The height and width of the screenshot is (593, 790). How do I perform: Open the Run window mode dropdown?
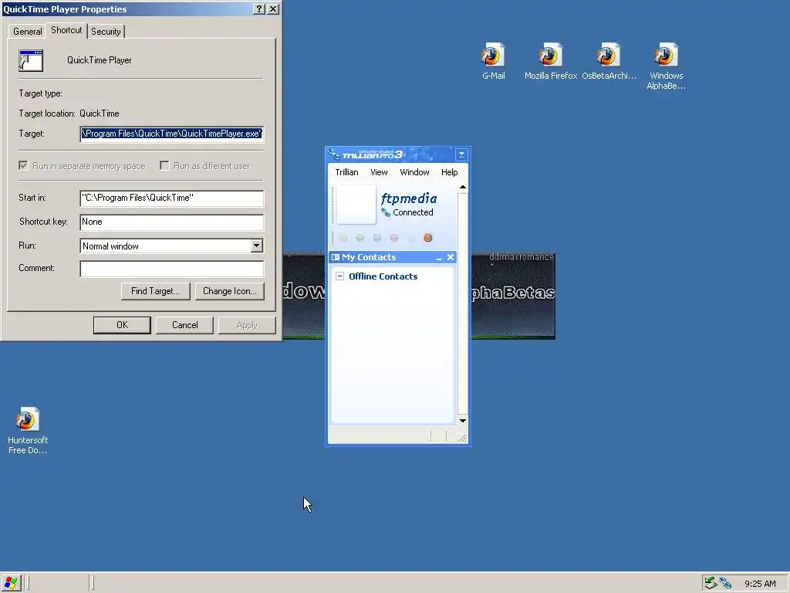(256, 246)
